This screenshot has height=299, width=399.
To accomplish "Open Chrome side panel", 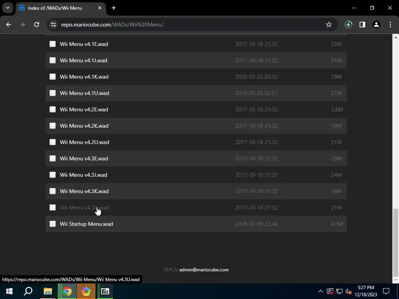I will (x=362, y=25).
